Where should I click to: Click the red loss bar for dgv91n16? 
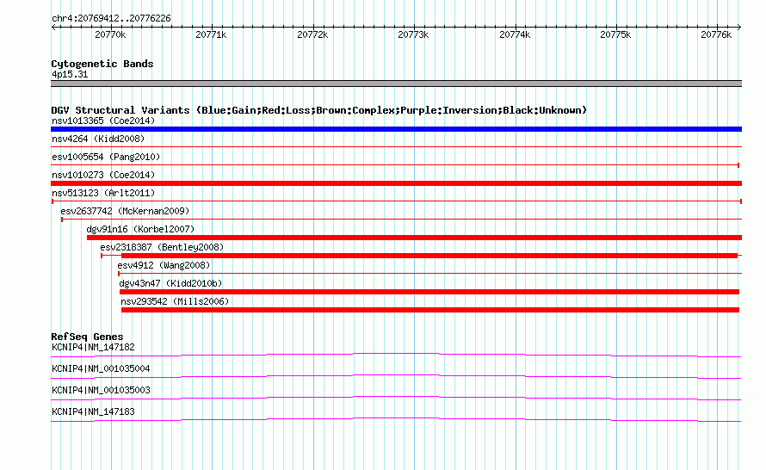pos(414,238)
